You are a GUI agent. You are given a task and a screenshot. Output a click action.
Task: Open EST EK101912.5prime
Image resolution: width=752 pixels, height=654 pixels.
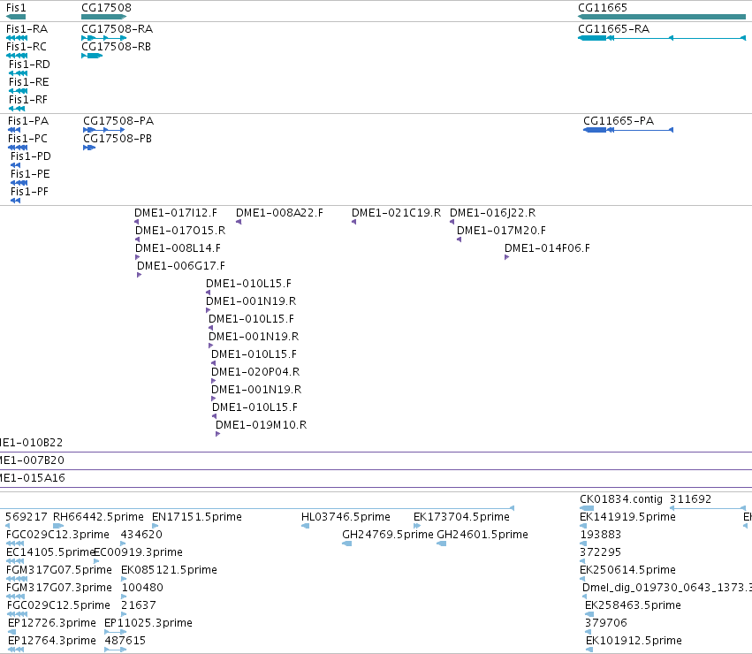(634, 642)
